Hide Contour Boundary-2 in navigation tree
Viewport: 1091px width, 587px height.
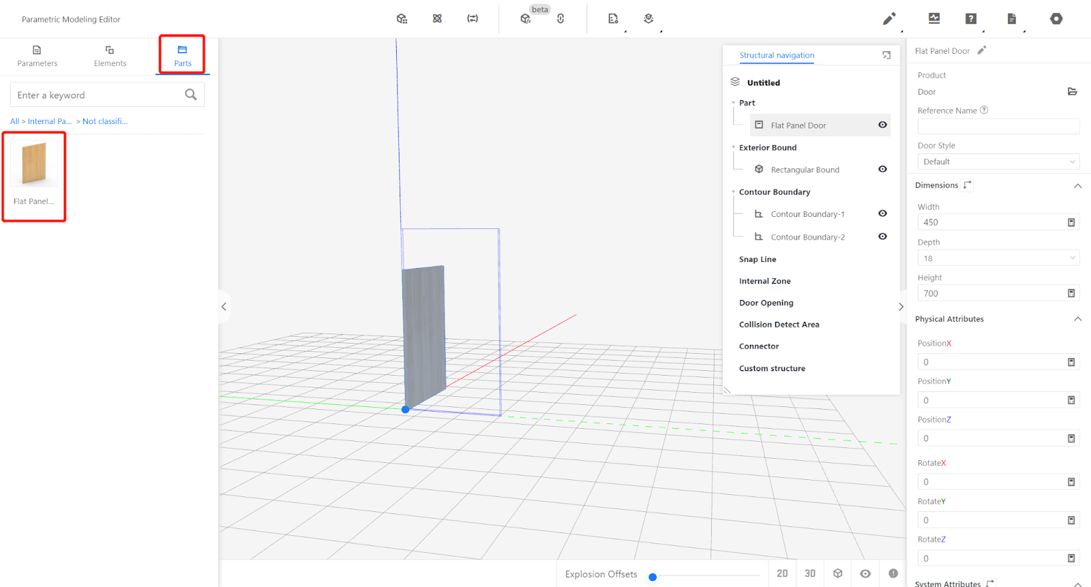click(x=882, y=237)
